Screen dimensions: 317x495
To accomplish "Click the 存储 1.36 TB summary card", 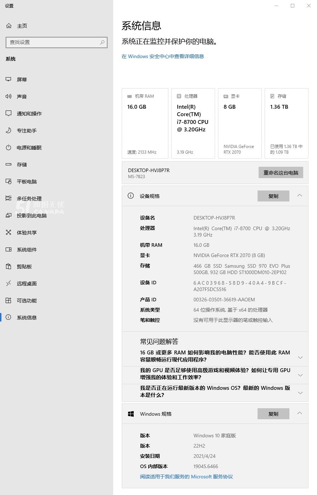I will (287, 123).
